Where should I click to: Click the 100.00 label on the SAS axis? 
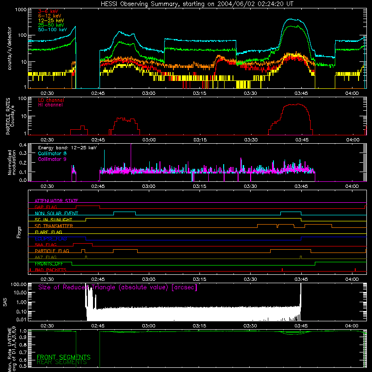point(19,285)
